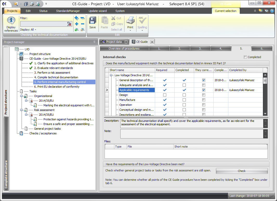Click the Display references icon
This screenshot has height=201, width=277.
[x=11, y=21]
